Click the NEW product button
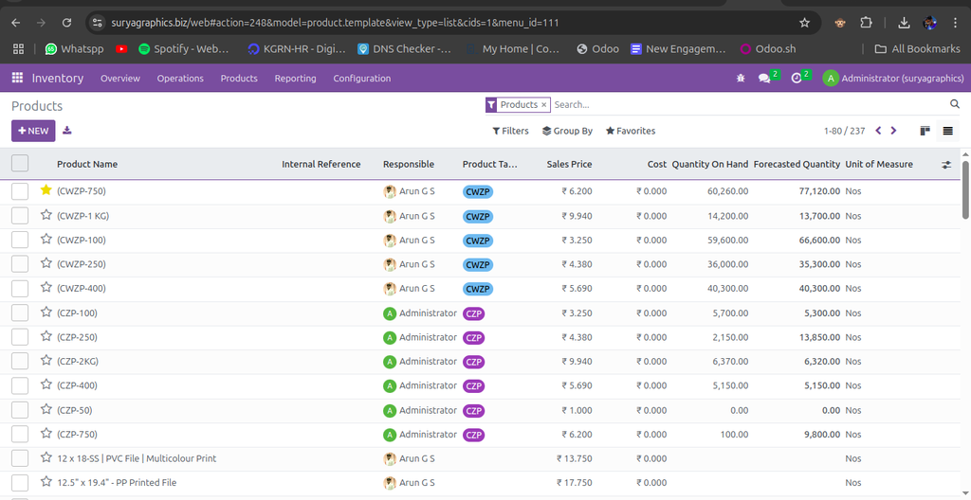Image resolution: width=971 pixels, height=500 pixels. pyautogui.click(x=33, y=131)
